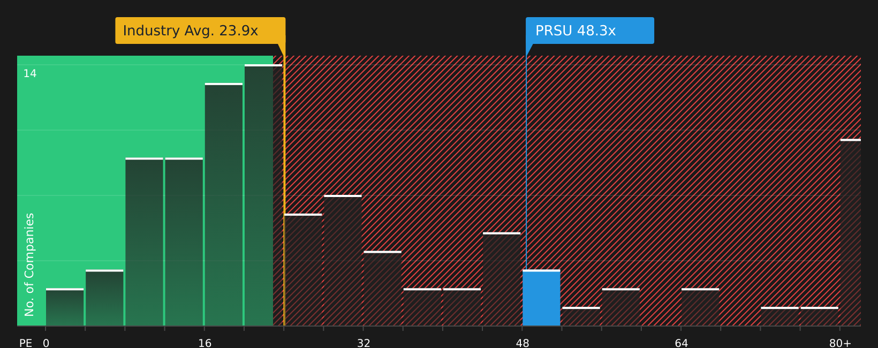This screenshot has height=348, width=878.
Task: Select the blue PRSU histogram bar
Action: point(541,298)
